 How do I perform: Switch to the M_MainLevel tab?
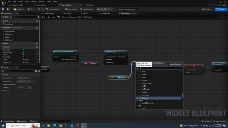coord(17,5)
